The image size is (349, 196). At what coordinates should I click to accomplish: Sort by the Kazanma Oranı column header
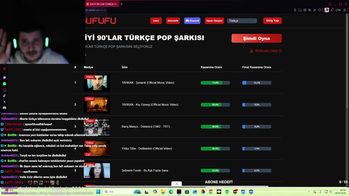click(x=211, y=67)
